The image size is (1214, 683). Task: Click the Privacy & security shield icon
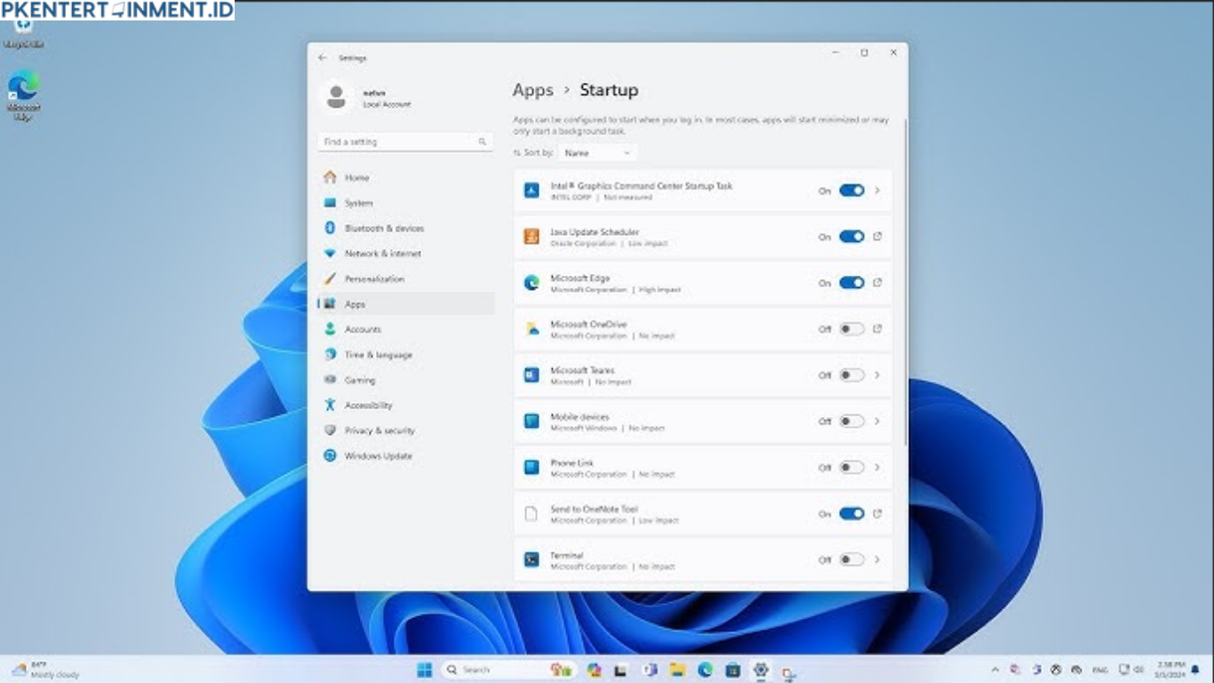[330, 430]
